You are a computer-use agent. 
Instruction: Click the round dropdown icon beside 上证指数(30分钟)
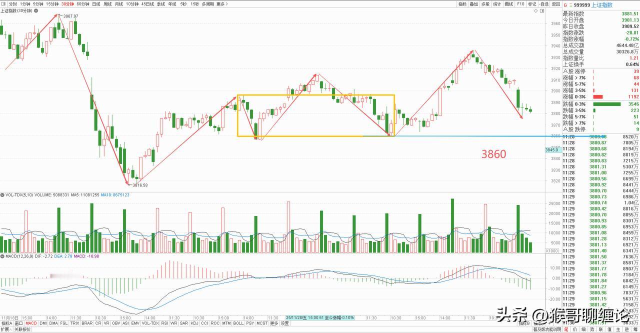pos(35,11)
